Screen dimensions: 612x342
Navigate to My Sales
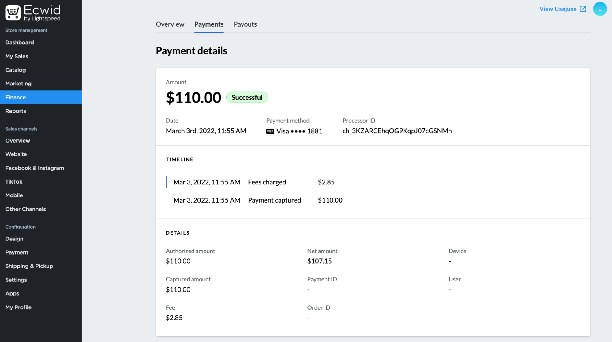pos(17,56)
